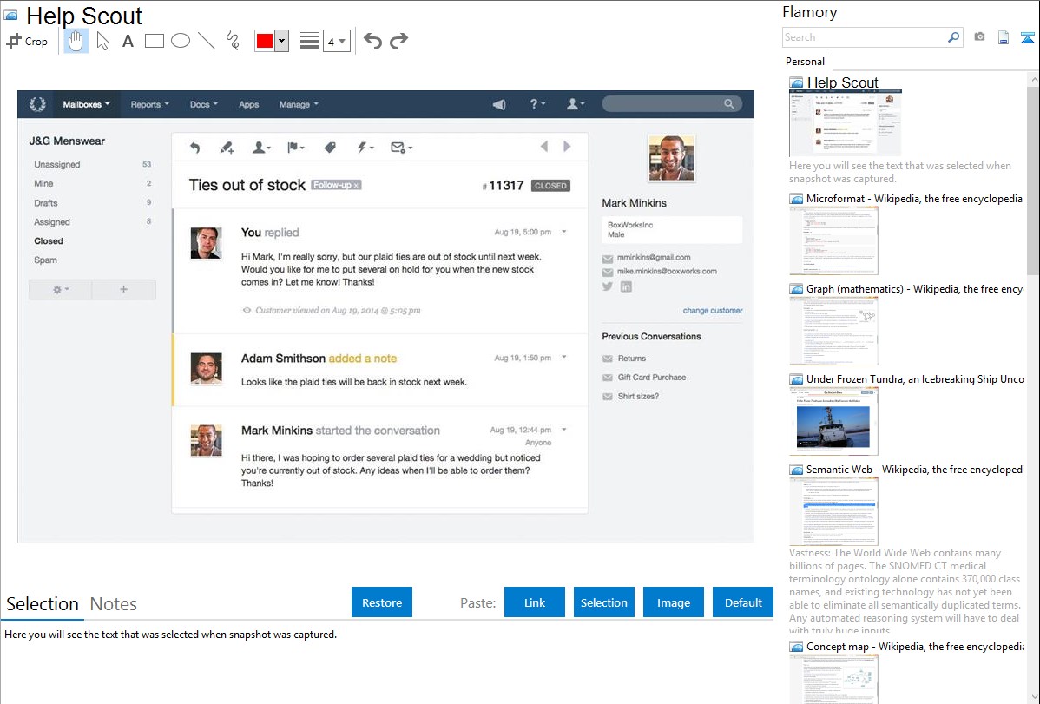Open the Reports menu
The height and width of the screenshot is (704, 1040).
click(150, 104)
